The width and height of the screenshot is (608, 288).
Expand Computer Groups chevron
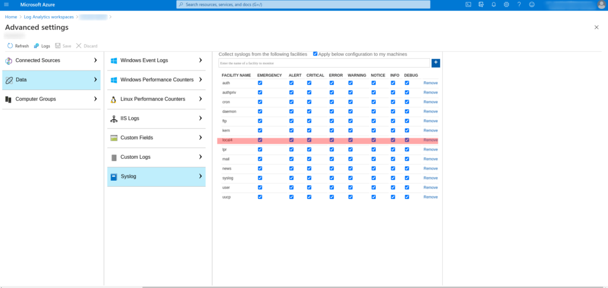(96, 99)
